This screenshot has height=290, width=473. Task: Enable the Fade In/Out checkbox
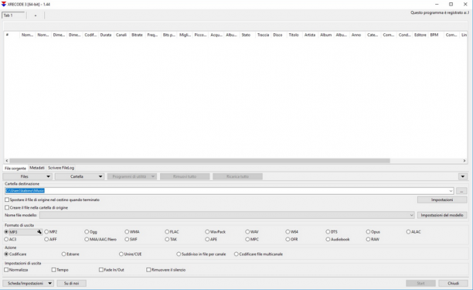click(101, 270)
